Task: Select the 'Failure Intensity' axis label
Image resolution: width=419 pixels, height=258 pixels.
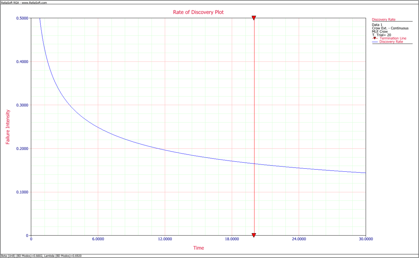Action: [7, 127]
